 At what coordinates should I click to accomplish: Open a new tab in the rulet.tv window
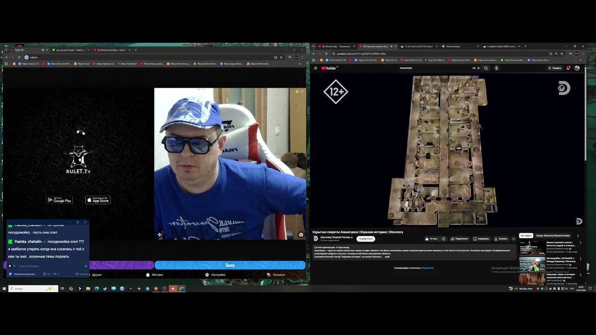point(135,50)
